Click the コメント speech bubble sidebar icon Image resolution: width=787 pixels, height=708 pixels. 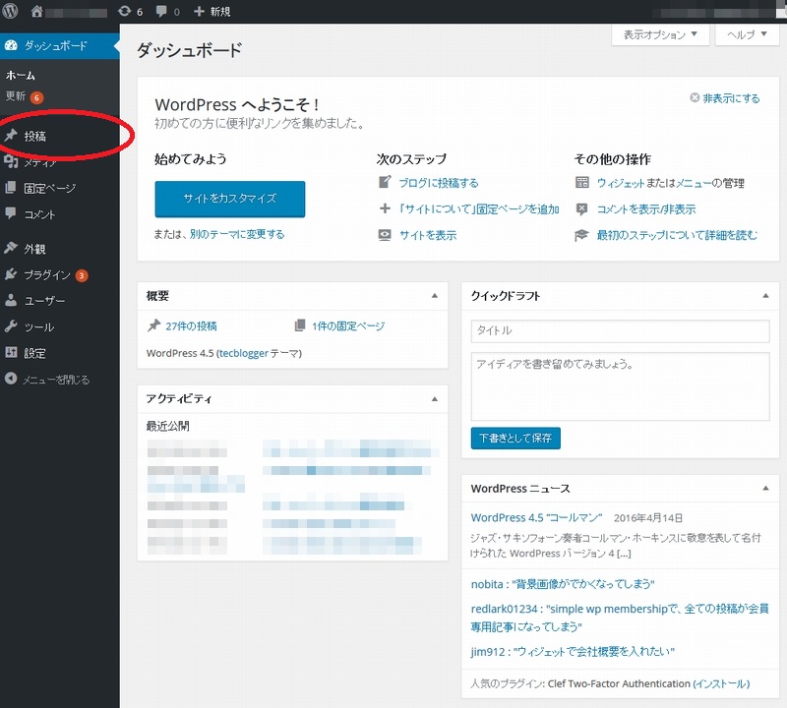point(11,213)
